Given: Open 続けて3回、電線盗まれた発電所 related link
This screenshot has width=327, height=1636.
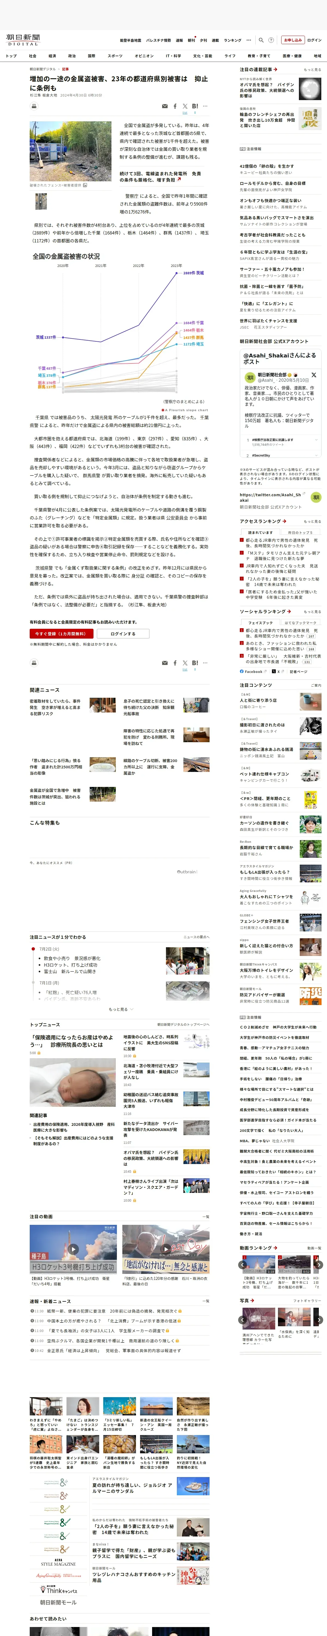Looking at the screenshot, I should [161, 177].
